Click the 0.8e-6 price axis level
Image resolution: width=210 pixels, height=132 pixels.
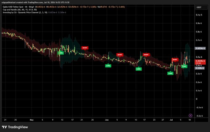click(x=199, y=32)
